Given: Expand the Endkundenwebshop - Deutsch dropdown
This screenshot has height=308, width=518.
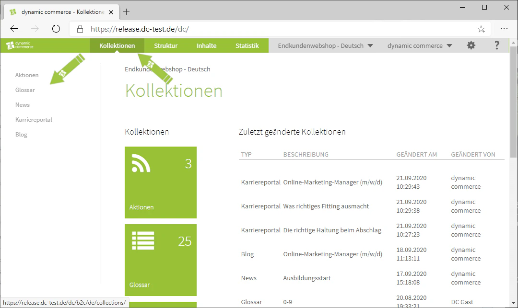Looking at the screenshot, I should pos(325,46).
